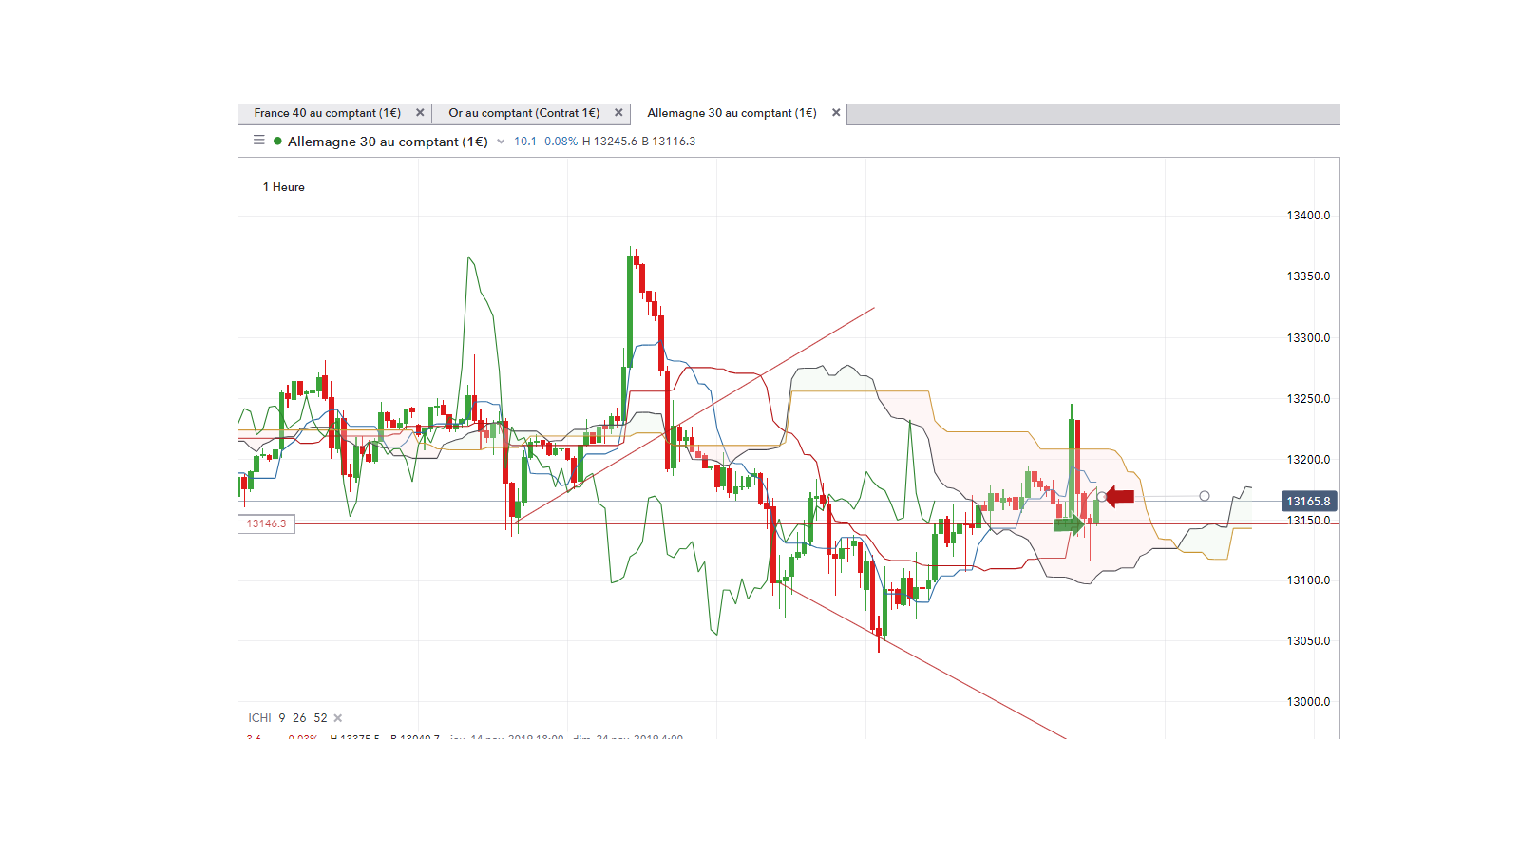Switch to Or au comptant (Contrat 1€) tab
The image size is (1520, 855).
point(523,113)
